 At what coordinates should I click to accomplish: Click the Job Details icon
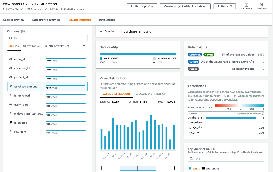coord(246,5)
